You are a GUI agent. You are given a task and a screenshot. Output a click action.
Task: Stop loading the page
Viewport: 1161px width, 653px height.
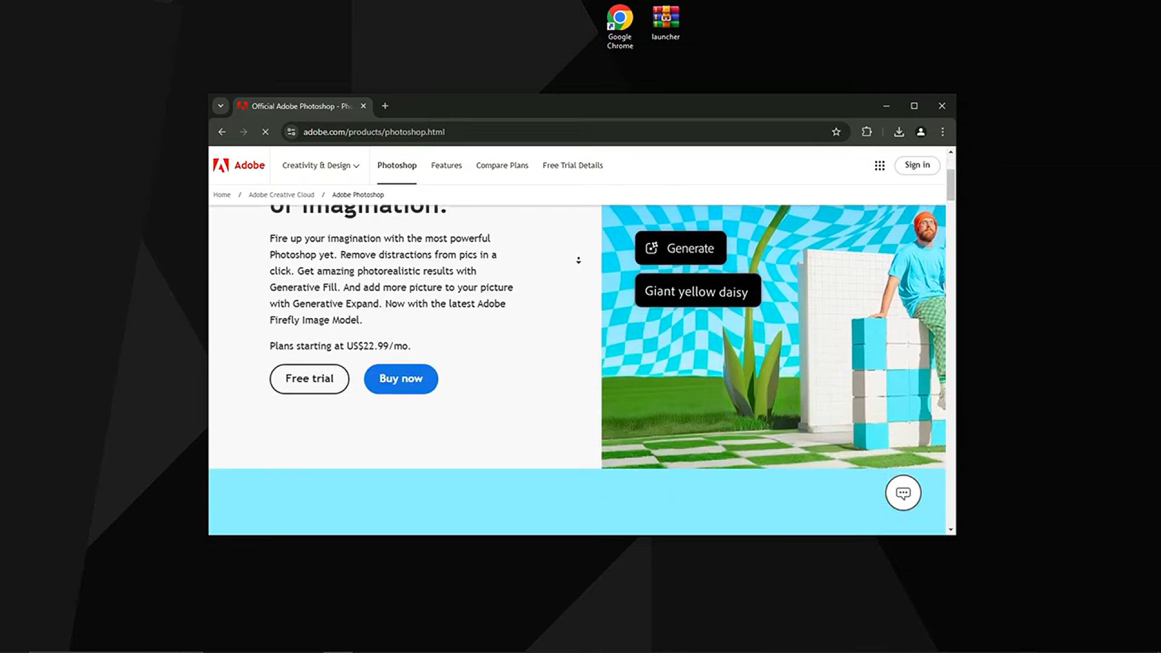[x=265, y=132]
